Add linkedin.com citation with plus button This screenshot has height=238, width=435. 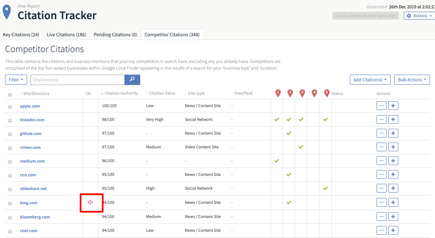pos(393,119)
